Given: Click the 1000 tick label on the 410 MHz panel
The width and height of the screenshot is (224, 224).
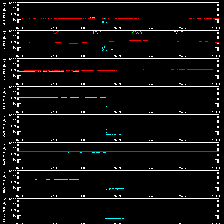Looking at the screenshot, I should coord(13,36).
